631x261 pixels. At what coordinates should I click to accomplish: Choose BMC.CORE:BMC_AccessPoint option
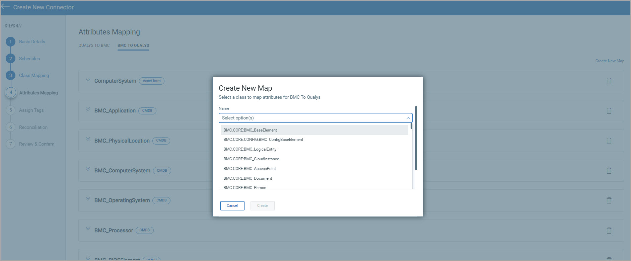(314, 169)
